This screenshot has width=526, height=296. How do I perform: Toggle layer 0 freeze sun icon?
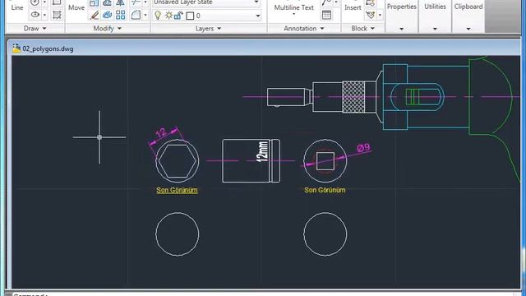coord(168,16)
